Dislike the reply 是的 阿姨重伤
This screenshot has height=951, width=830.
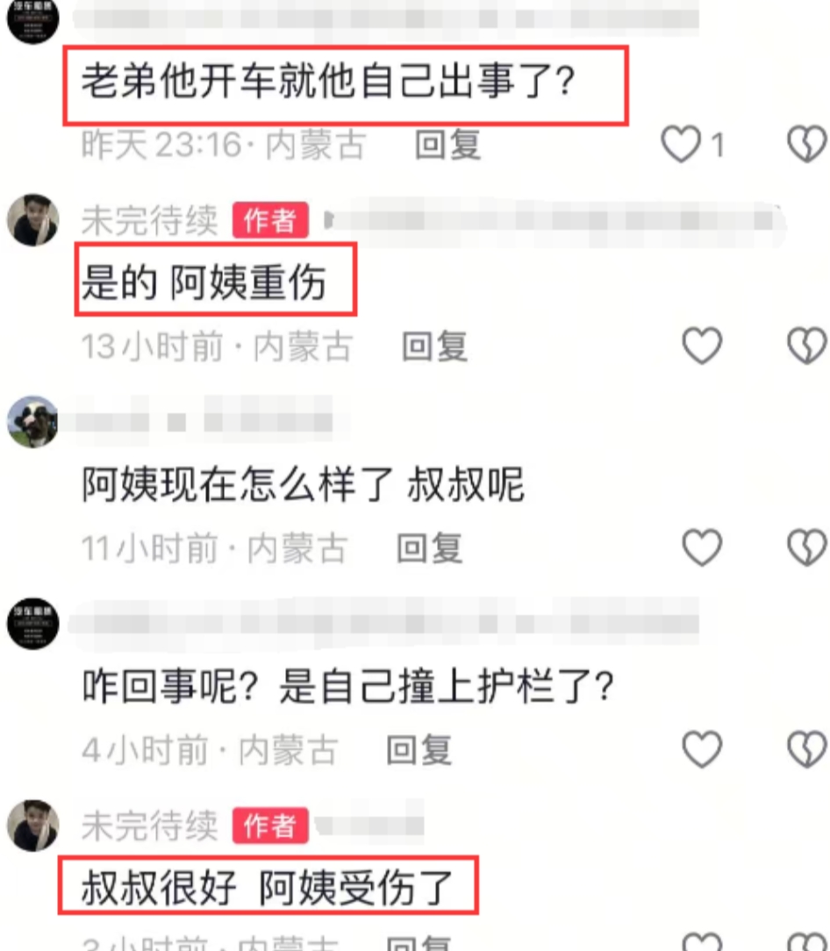807,346
